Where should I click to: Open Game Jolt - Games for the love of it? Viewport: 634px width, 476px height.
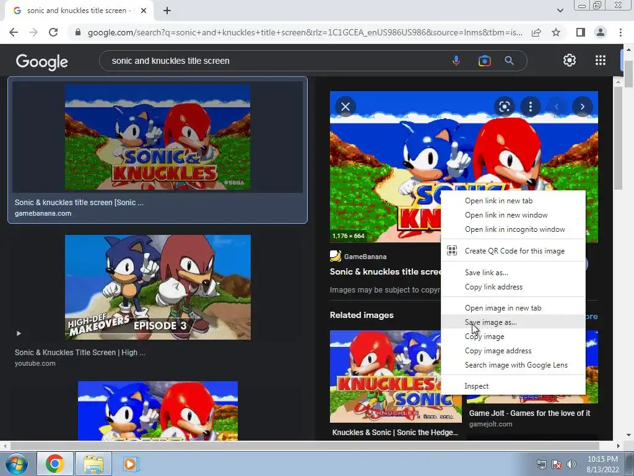[x=529, y=413]
